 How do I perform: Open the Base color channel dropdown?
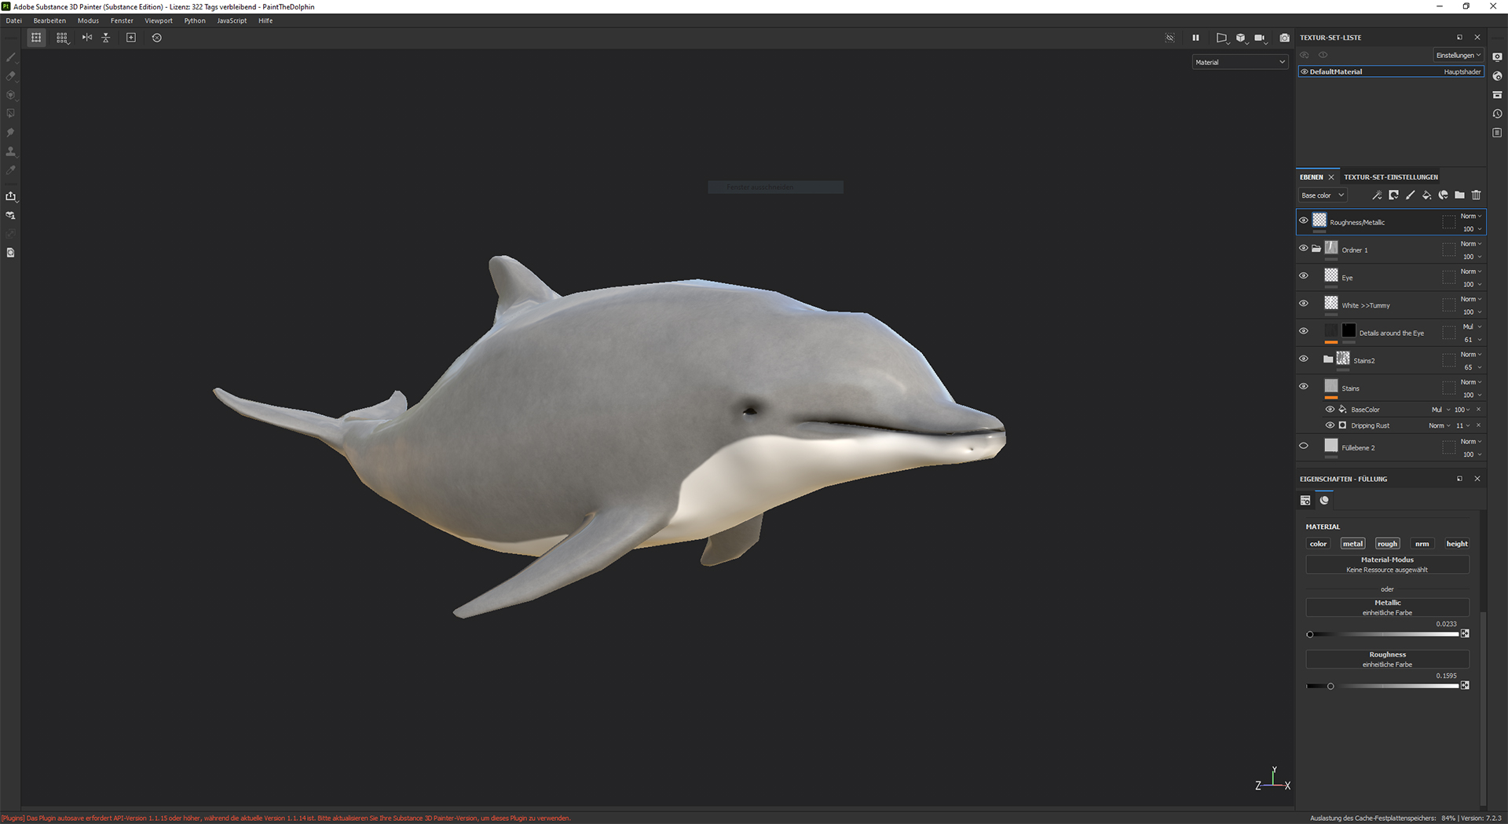[x=1323, y=195]
